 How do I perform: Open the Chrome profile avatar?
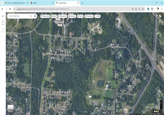click(x=158, y=9)
